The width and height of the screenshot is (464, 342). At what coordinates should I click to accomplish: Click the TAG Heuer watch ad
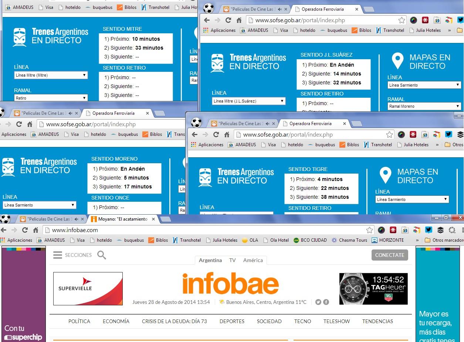[x=373, y=289]
